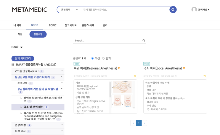Screen dimensions: 220x135
Task: Collapse 응급실에서의 기본 술기 및 약물요법 chevron
Action: tap(62, 89)
